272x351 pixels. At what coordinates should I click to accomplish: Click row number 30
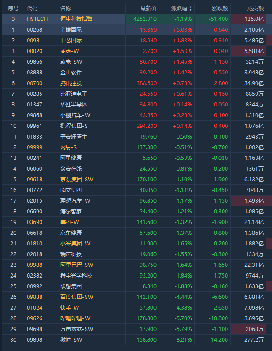(13, 340)
